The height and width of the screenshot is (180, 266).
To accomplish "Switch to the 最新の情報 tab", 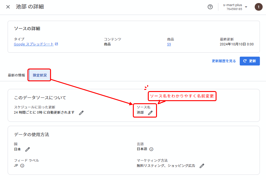I will pos(16,75).
